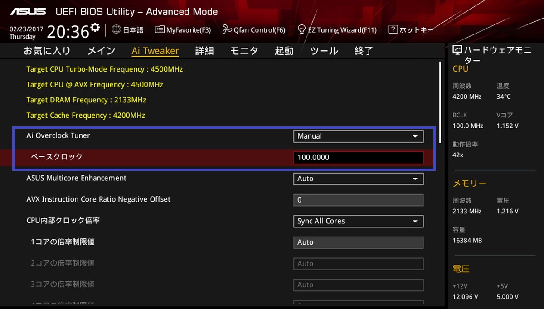Open the お気に入り tab
The width and height of the screenshot is (544, 309).
click(47, 51)
